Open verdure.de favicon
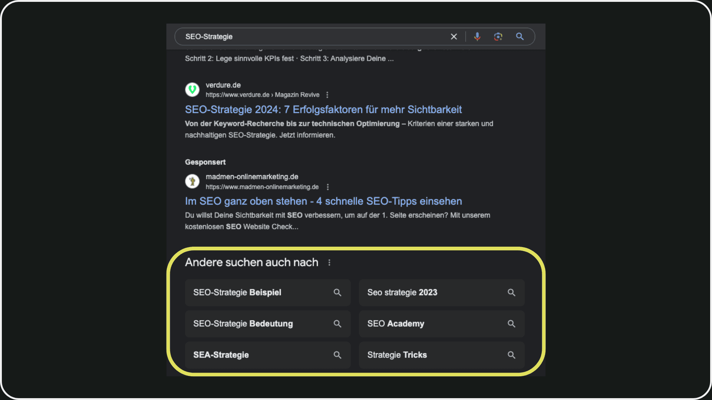The image size is (712, 400). coord(192,90)
